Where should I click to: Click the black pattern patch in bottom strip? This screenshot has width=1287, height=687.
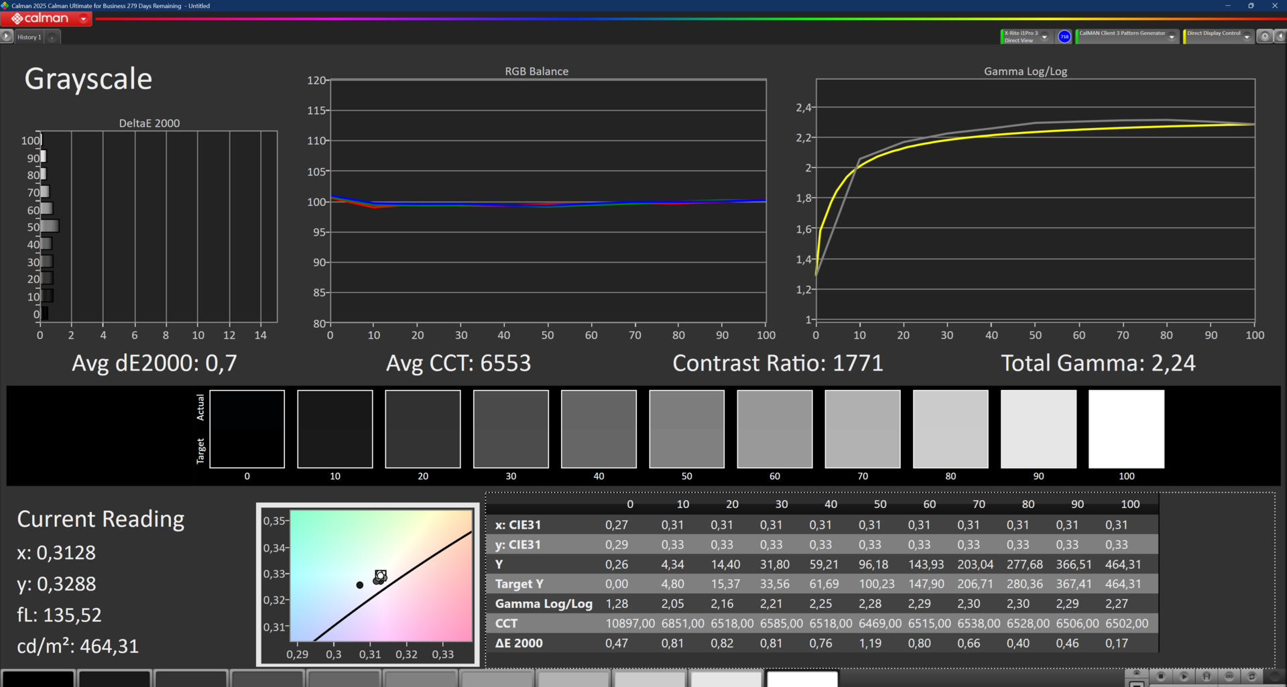pos(38,678)
